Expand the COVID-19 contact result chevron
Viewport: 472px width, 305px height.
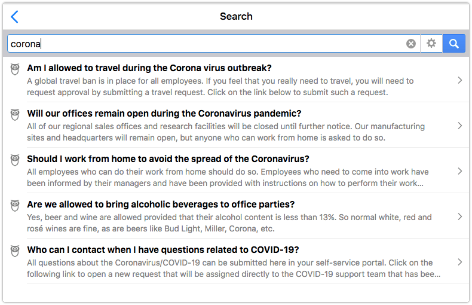click(x=459, y=262)
